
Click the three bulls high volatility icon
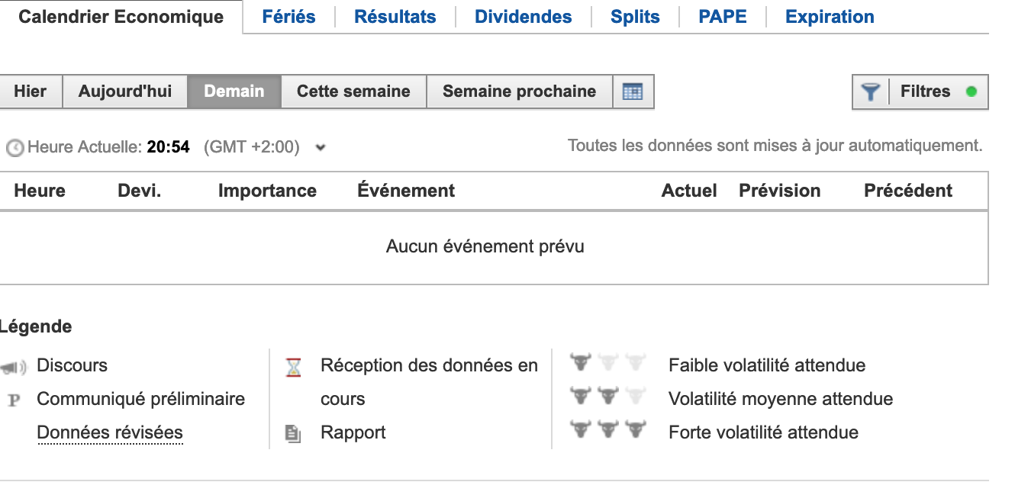coord(607,429)
